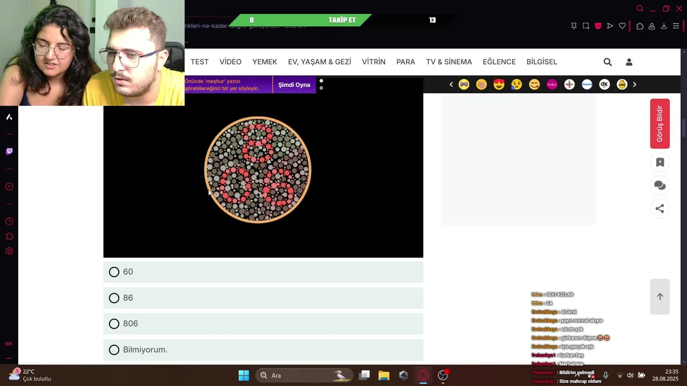Choose the 806 answer radio button
687x386 pixels.
[114, 324]
